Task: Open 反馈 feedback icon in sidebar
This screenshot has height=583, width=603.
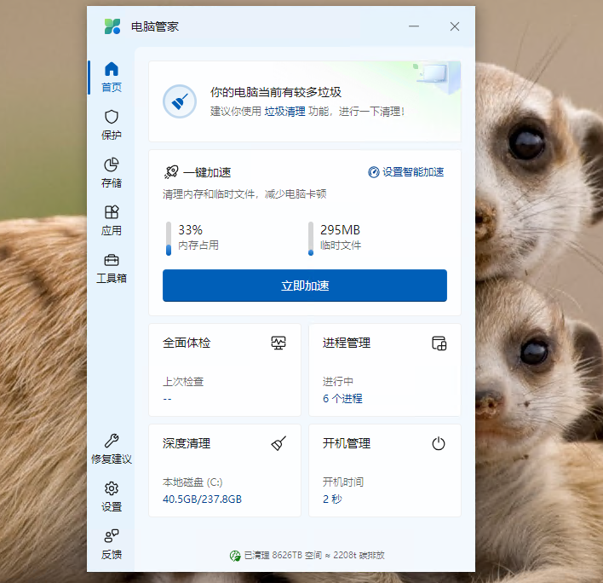Action: click(x=111, y=544)
